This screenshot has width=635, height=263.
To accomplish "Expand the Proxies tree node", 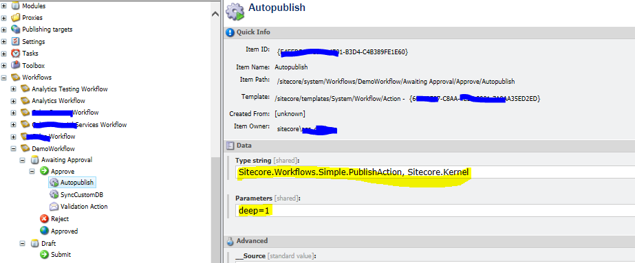I will [4, 18].
